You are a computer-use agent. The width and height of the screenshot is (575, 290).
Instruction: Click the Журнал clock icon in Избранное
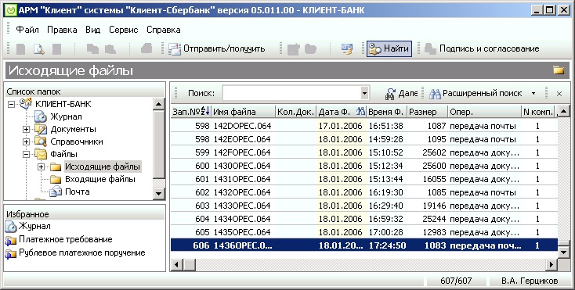pos(11,227)
